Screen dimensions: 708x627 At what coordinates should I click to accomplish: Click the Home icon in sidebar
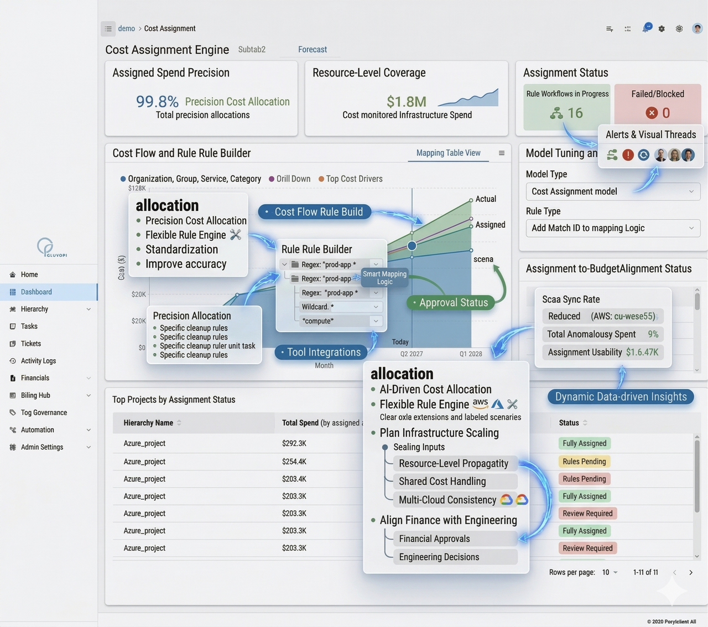coord(13,274)
